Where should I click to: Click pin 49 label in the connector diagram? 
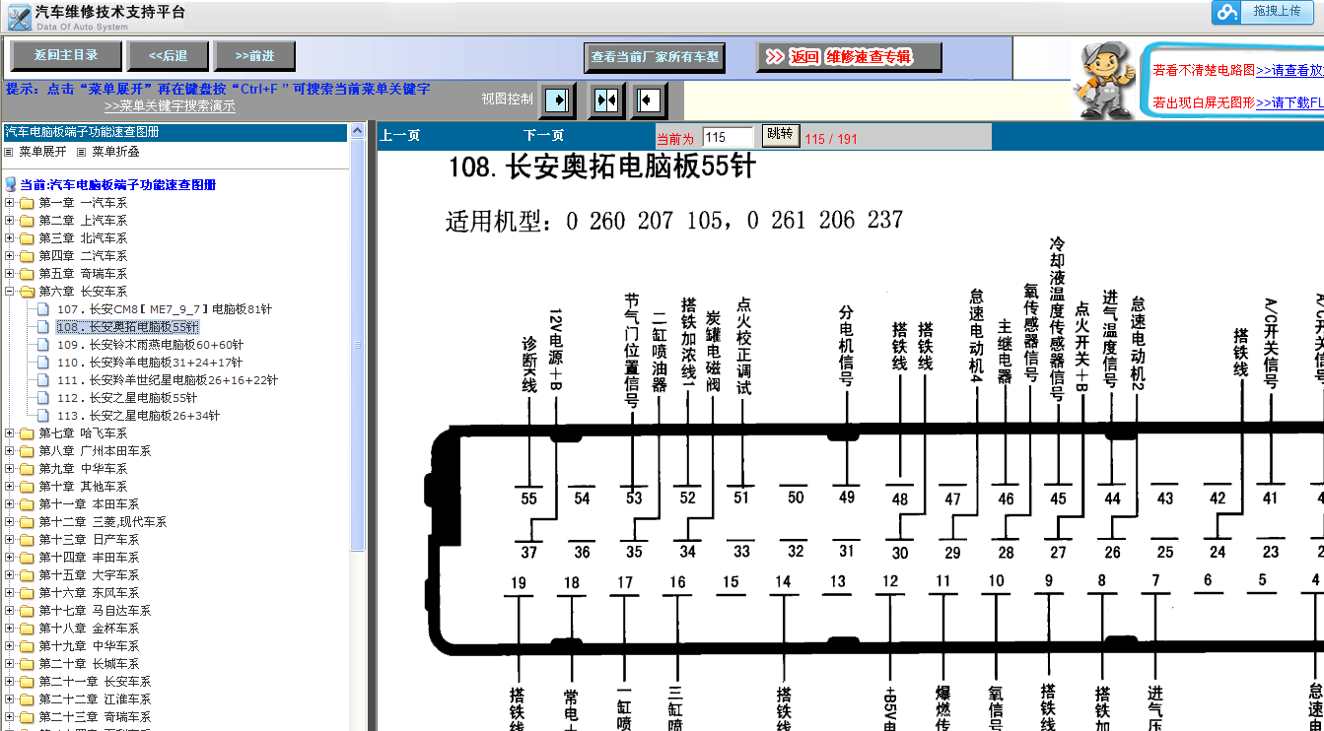point(847,498)
